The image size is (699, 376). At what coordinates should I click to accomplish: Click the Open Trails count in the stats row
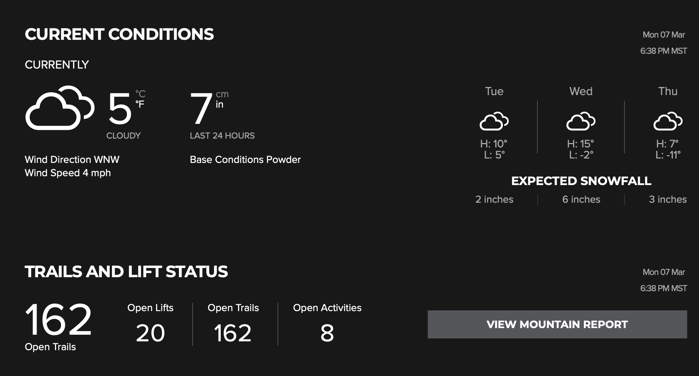(x=233, y=333)
